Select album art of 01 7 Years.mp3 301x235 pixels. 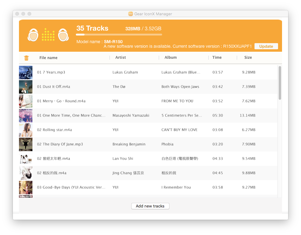(26, 73)
